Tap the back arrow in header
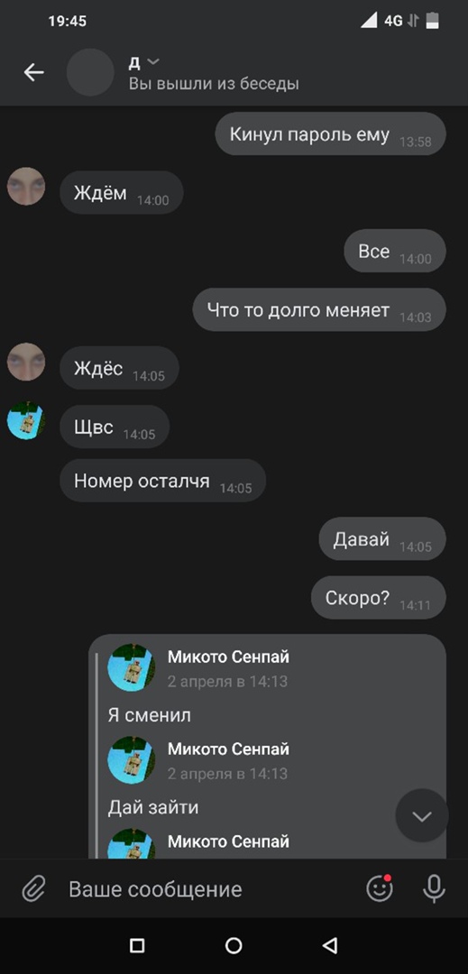Viewport: 468px width, 974px height. click(33, 73)
